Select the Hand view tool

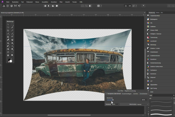tap(8, 55)
